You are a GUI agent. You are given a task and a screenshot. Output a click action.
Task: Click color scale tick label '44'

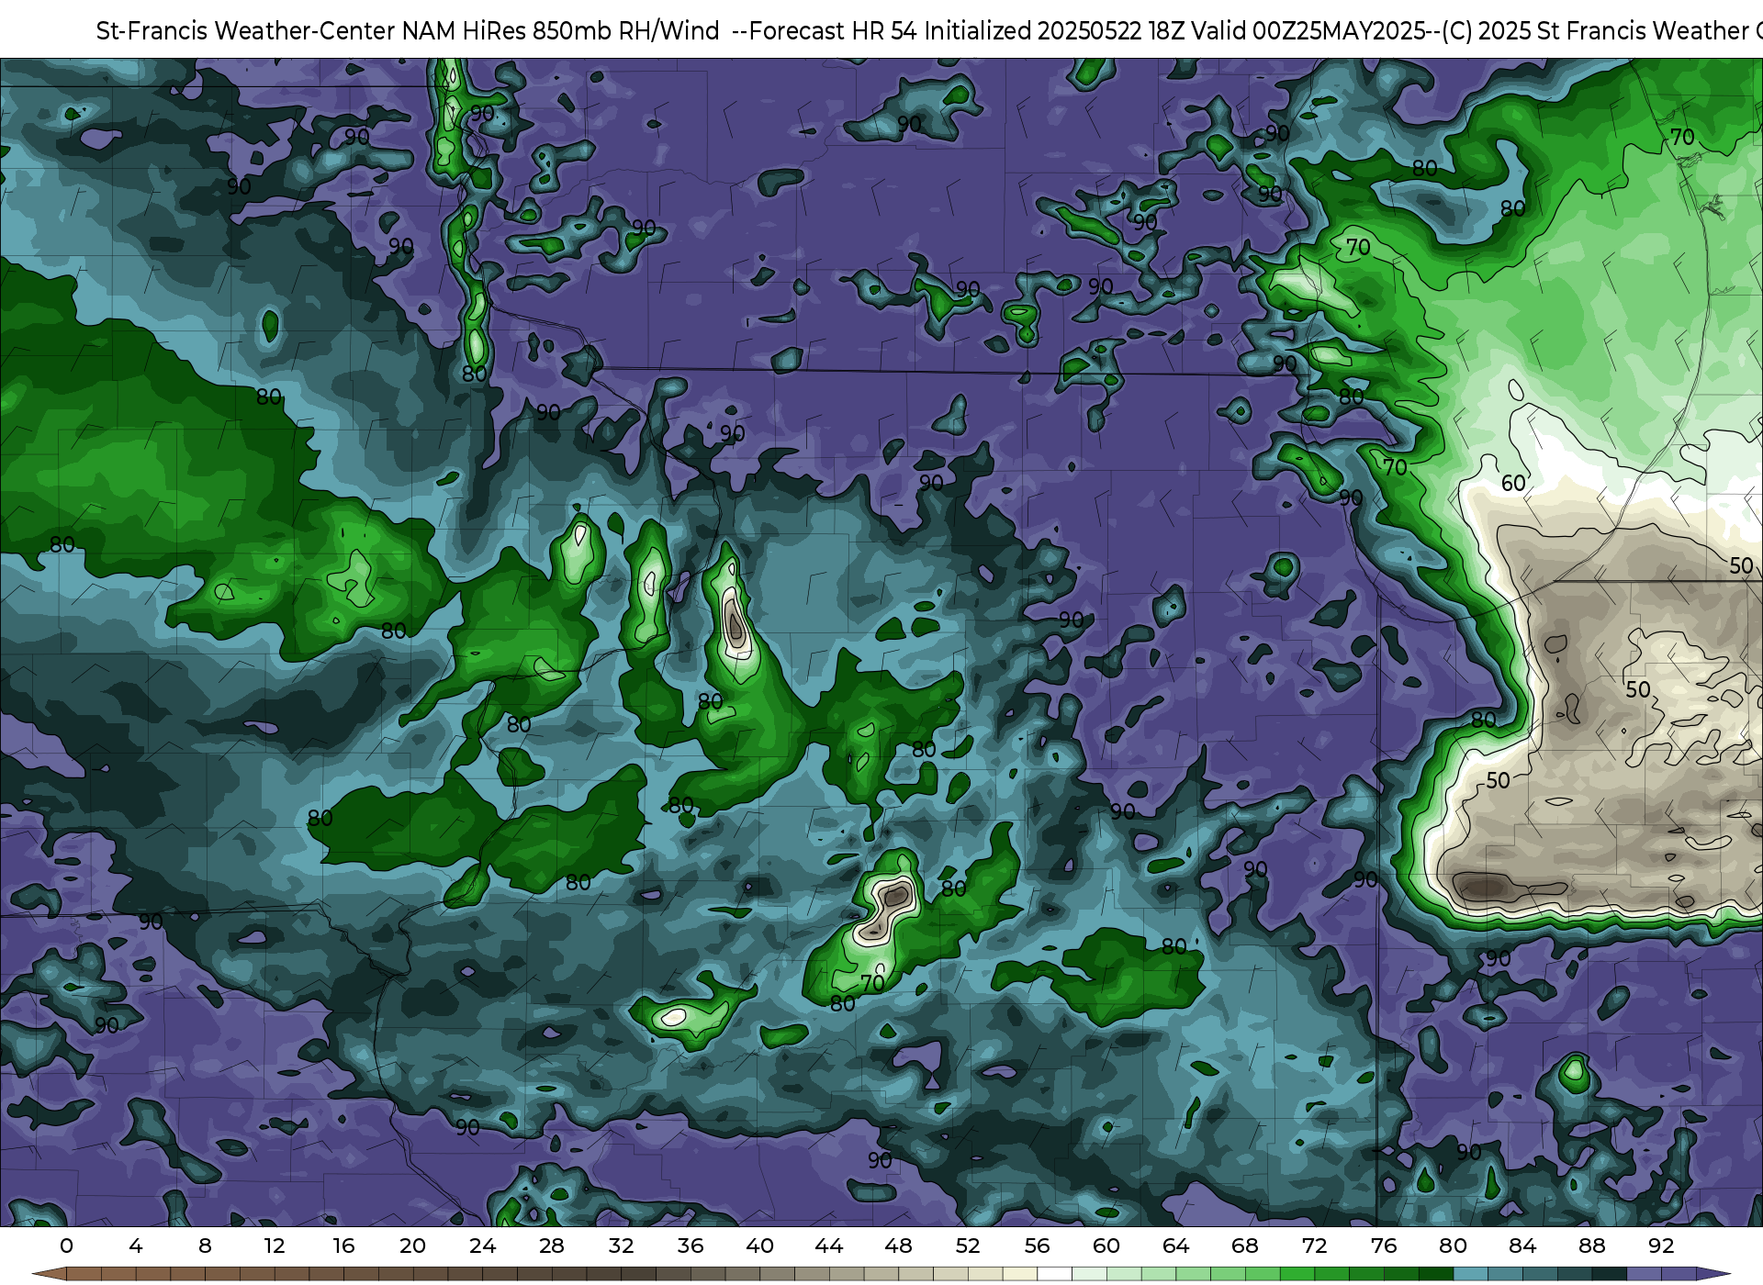829,1246
